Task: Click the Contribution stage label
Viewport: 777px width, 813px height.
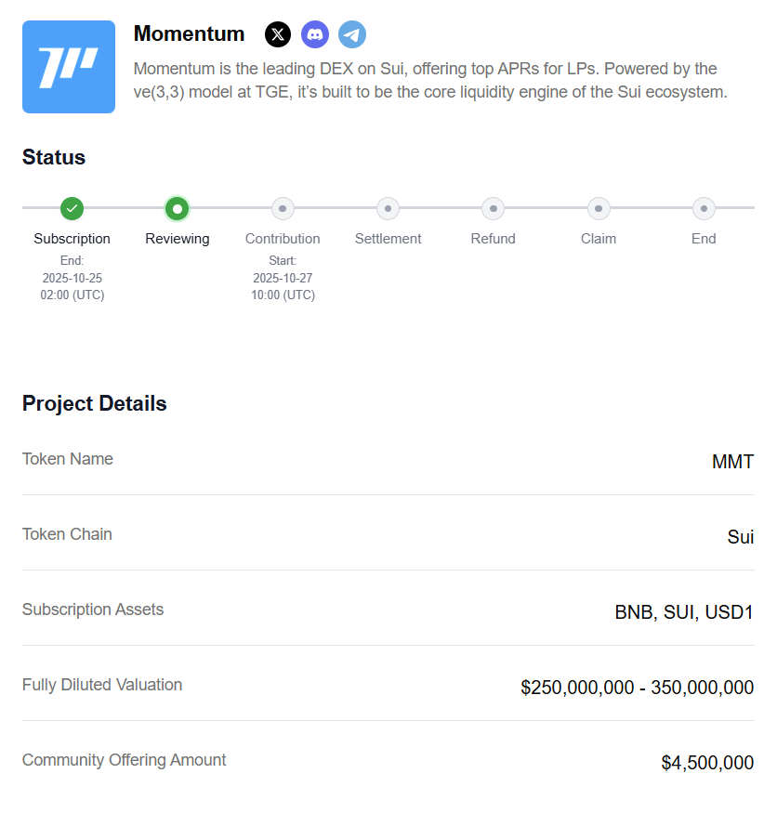Action: (x=283, y=239)
